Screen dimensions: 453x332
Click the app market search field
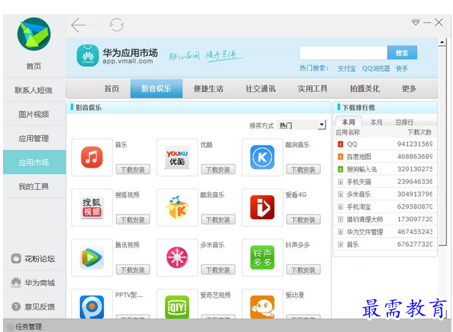click(x=343, y=53)
